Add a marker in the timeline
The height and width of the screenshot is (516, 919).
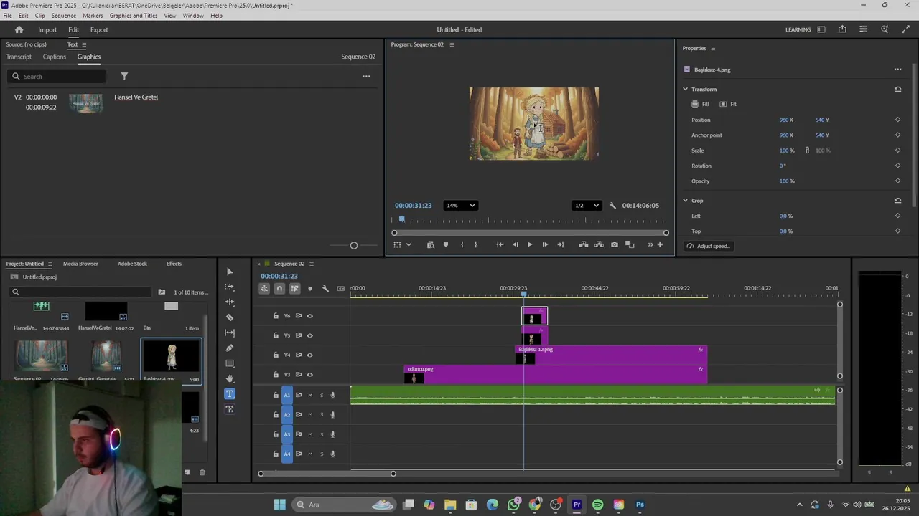310,288
